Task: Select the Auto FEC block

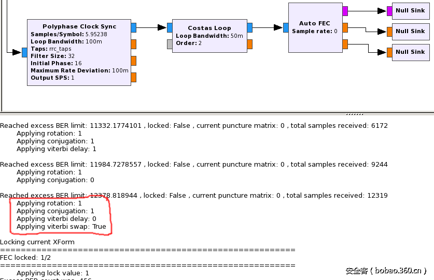Action: pos(315,27)
